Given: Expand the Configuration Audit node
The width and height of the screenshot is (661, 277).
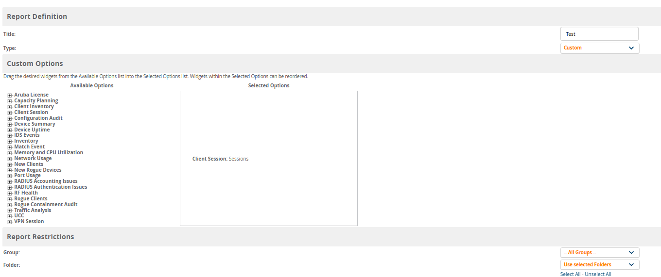Looking at the screenshot, I should click(10, 118).
